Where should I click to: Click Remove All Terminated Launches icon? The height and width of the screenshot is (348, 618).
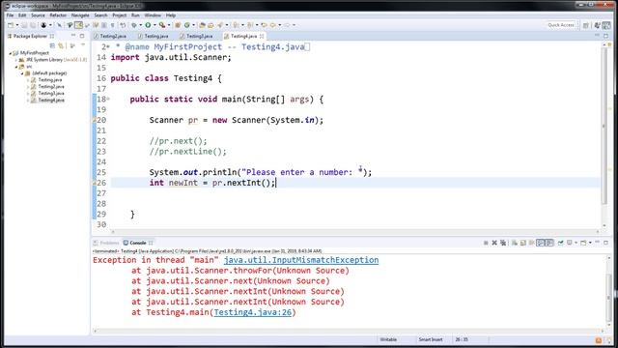tap(503, 243)
